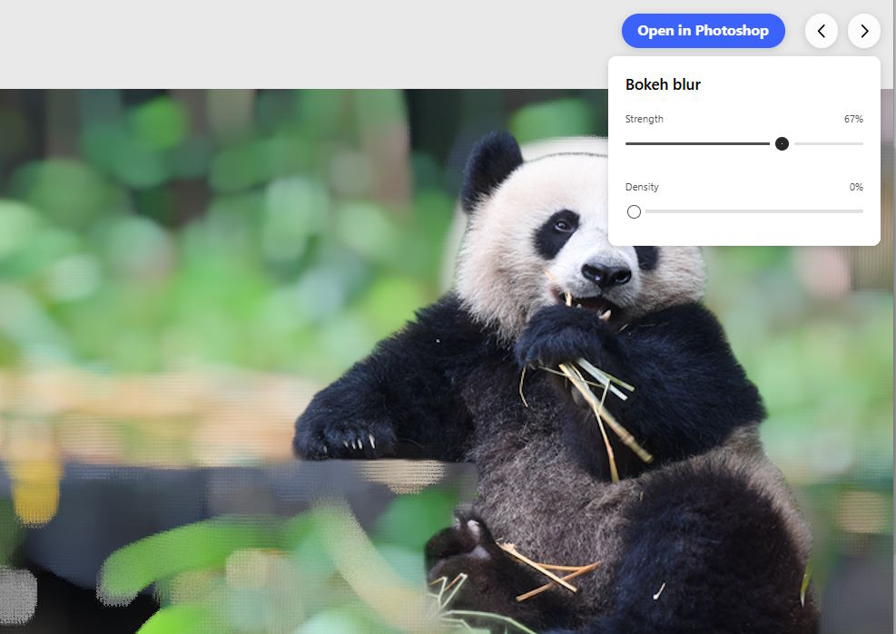The width and height of the screenshot is (896, 634).
Task: Click the 0% Density value label
Action: 855,187
